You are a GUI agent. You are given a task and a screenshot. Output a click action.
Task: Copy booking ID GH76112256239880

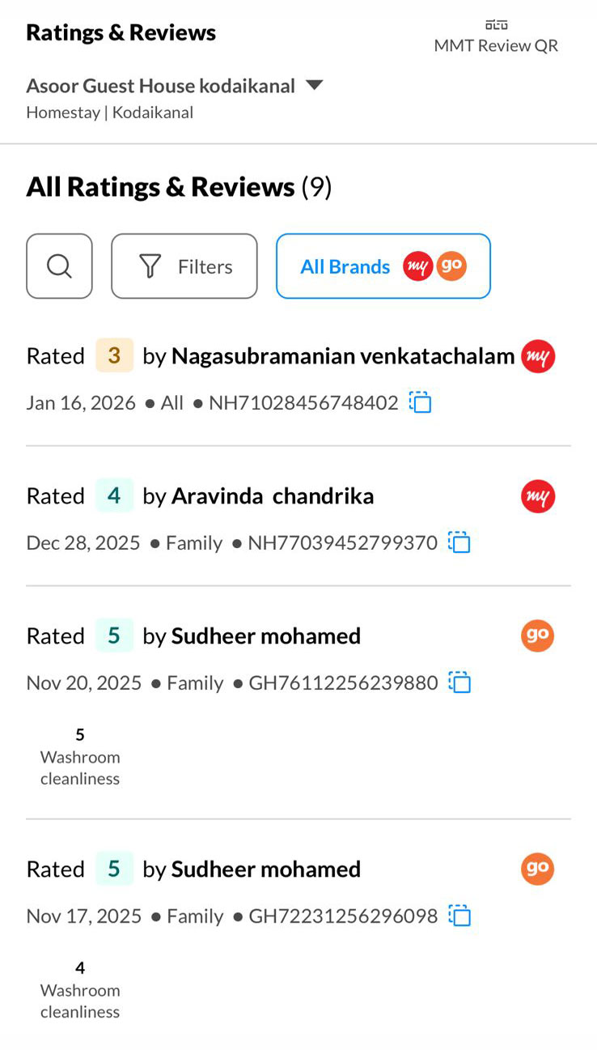pyautogui.click(x=459, y=682)
